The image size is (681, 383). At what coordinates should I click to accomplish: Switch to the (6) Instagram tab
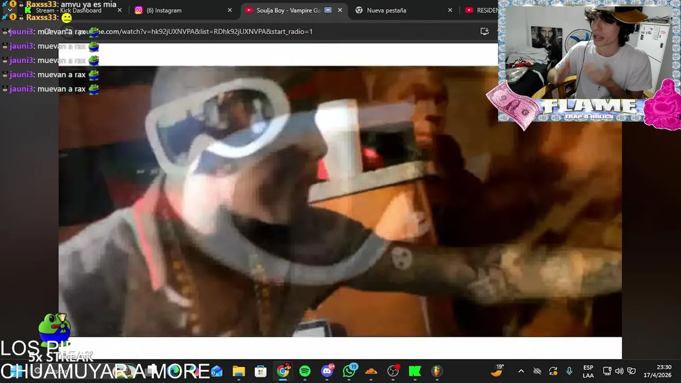pos(184,10)
